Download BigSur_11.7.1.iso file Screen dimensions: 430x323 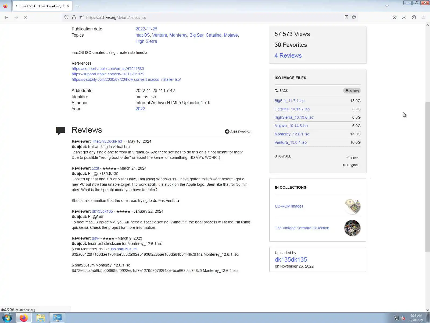click(x=289, y=101)
